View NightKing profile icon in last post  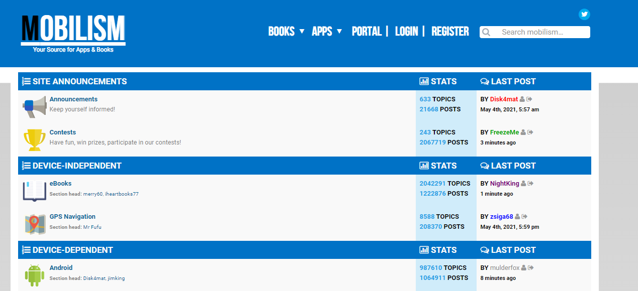tap(523, 184)
